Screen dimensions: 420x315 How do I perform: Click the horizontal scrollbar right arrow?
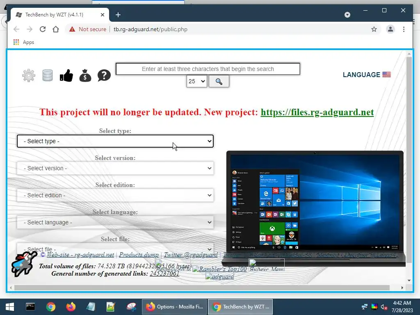click(402, 288)
